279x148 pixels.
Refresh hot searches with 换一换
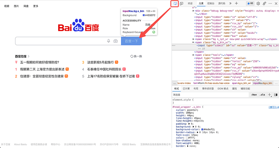point(136,56)
